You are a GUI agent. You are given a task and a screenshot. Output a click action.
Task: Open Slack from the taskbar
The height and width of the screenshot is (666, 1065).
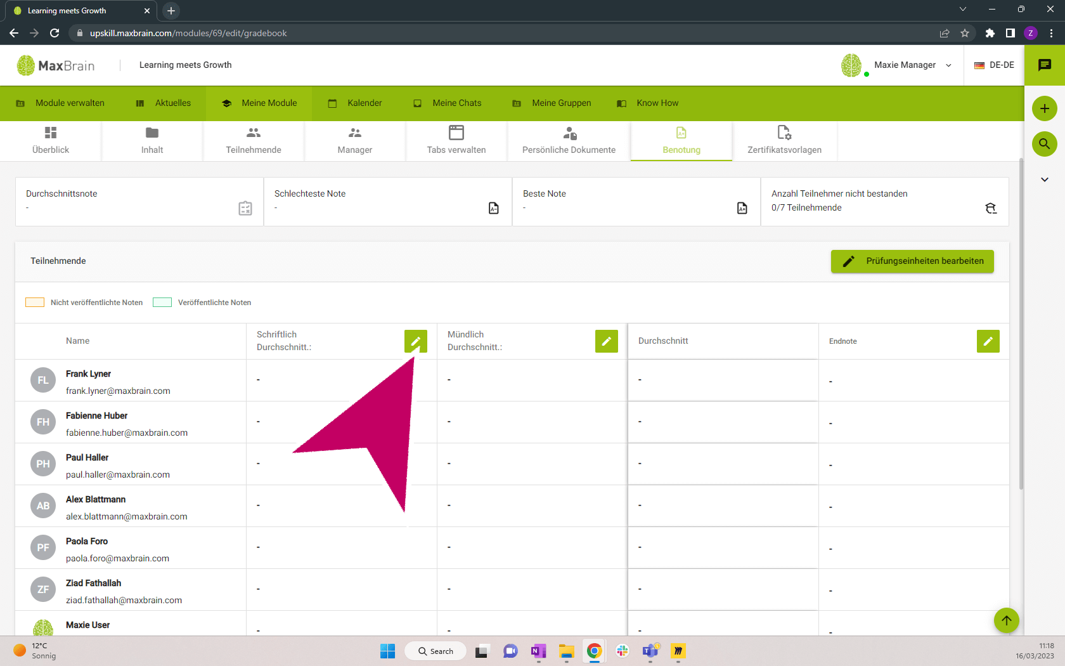coord(623,651)
